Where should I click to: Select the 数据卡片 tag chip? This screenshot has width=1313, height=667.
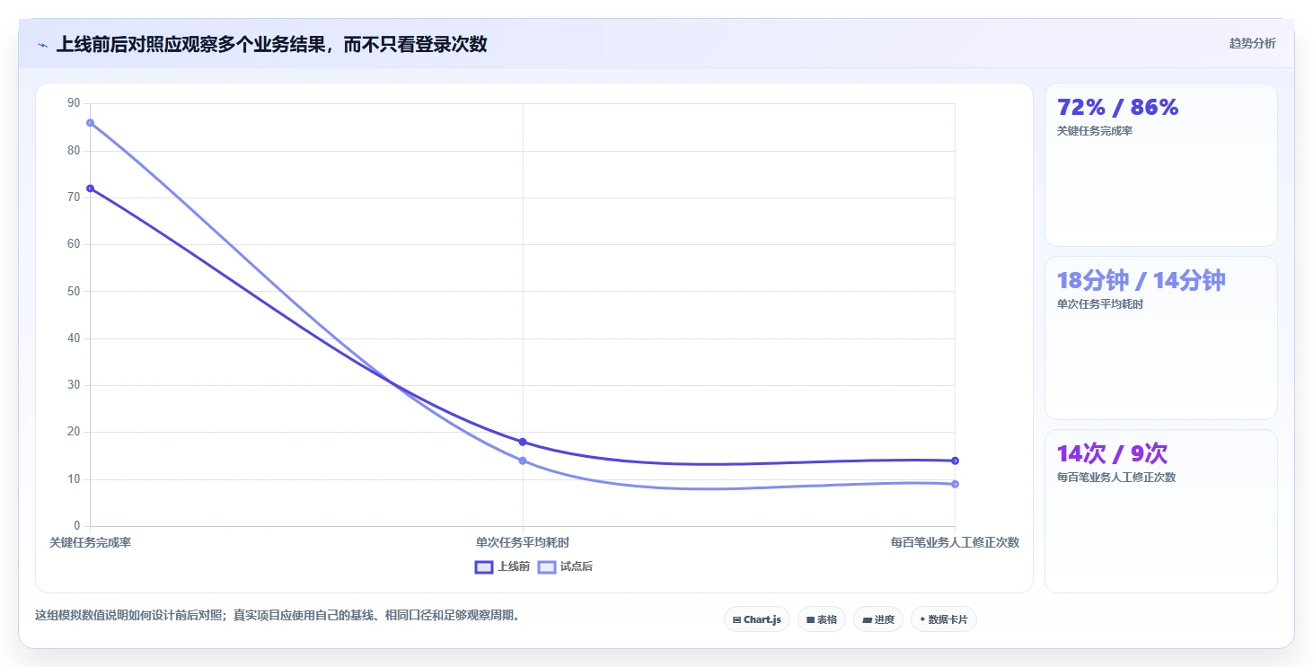(x=944, y=619)
